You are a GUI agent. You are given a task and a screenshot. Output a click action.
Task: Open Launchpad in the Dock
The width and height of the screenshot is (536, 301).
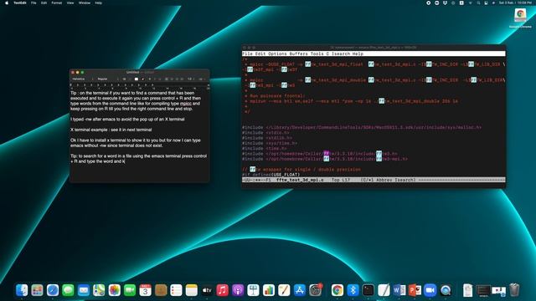37,290
